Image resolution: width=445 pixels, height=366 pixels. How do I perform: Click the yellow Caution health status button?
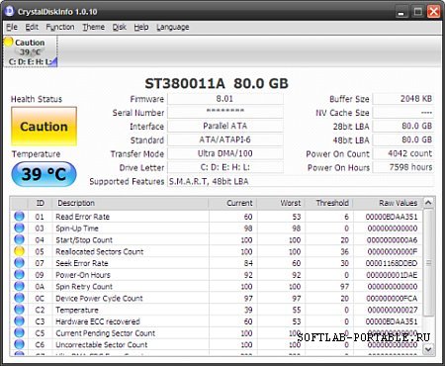pyautogui.click(x=44, y=127)
